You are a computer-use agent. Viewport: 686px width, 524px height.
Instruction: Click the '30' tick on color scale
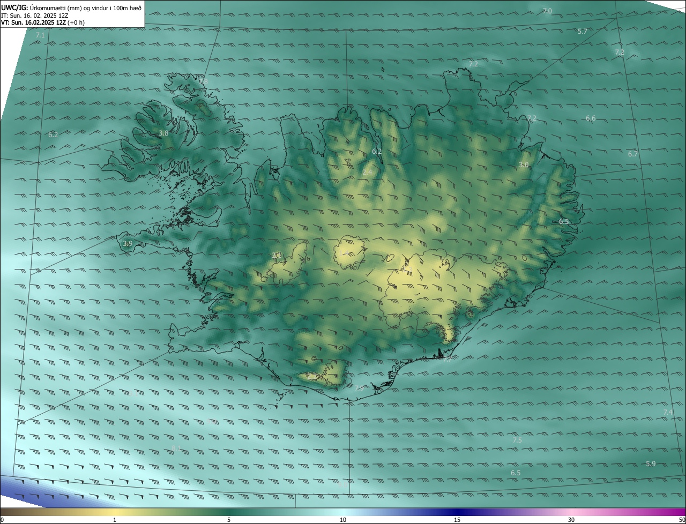[x=571, y=520]
